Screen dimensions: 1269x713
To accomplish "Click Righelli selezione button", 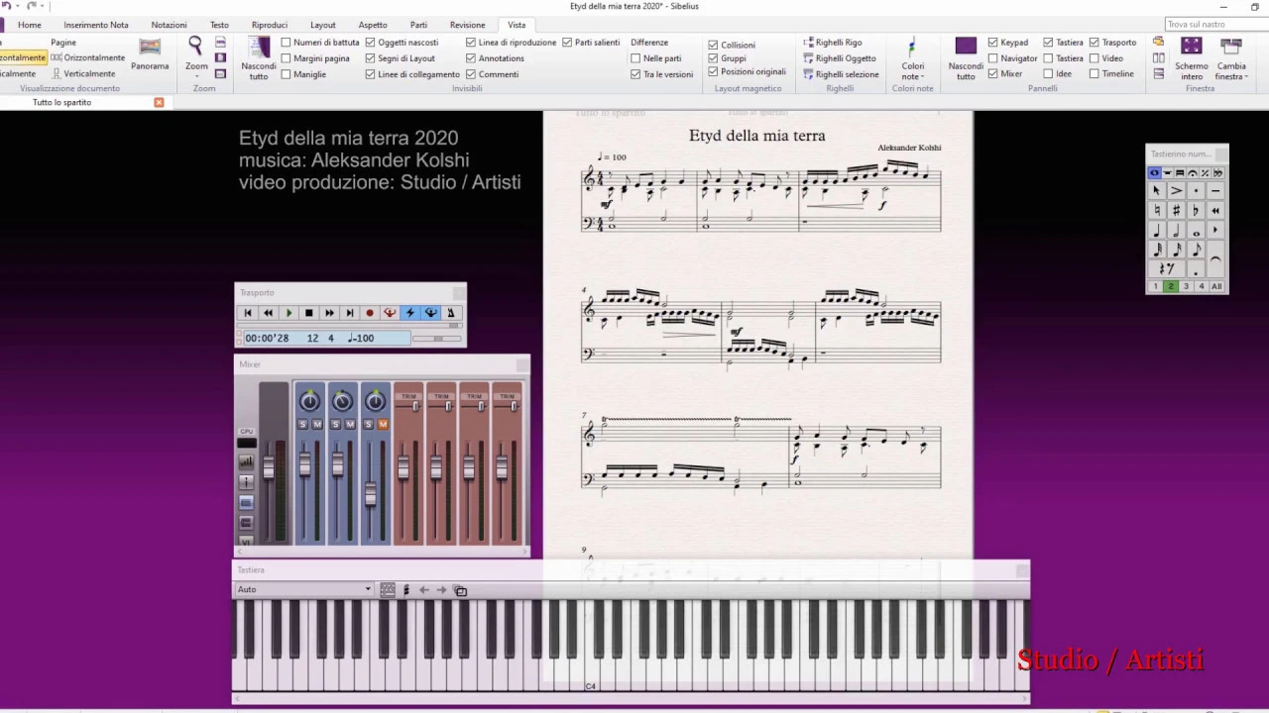I will tap(841, 74).
